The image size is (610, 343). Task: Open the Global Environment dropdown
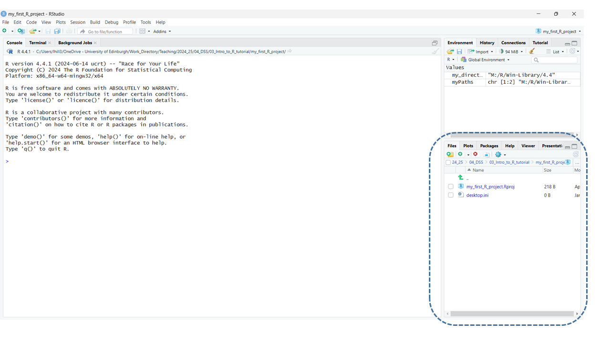pos(485,60)
